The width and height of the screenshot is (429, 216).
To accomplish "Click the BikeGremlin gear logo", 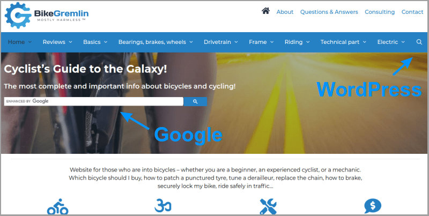I will [x=18, y=16].
